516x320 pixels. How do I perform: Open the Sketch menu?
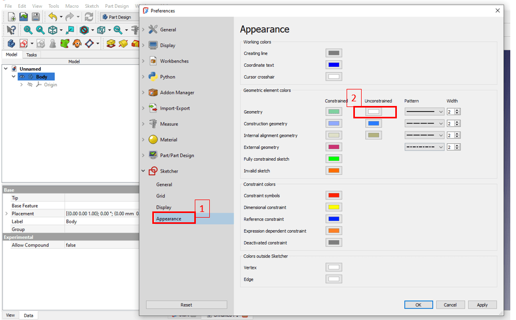pyautogui.click(x=92, y=6)
